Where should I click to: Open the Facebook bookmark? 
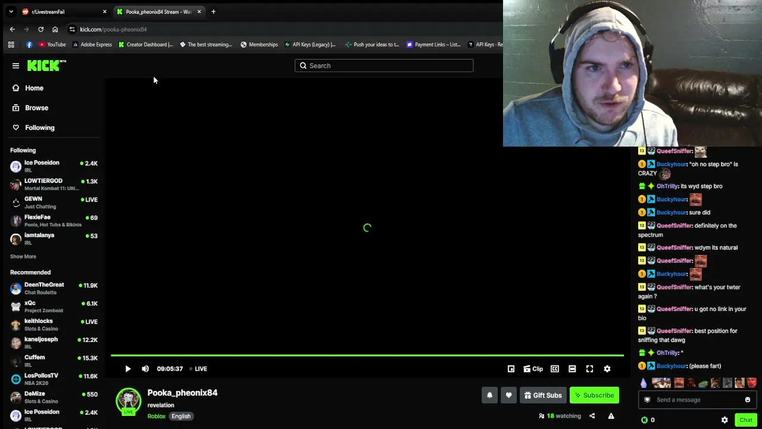pyautogui.click(x=29, y=44)
